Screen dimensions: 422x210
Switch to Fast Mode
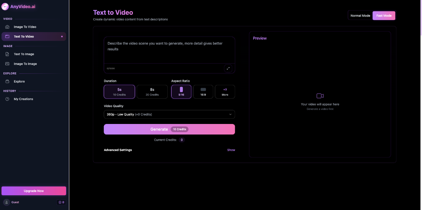[384, 15]
